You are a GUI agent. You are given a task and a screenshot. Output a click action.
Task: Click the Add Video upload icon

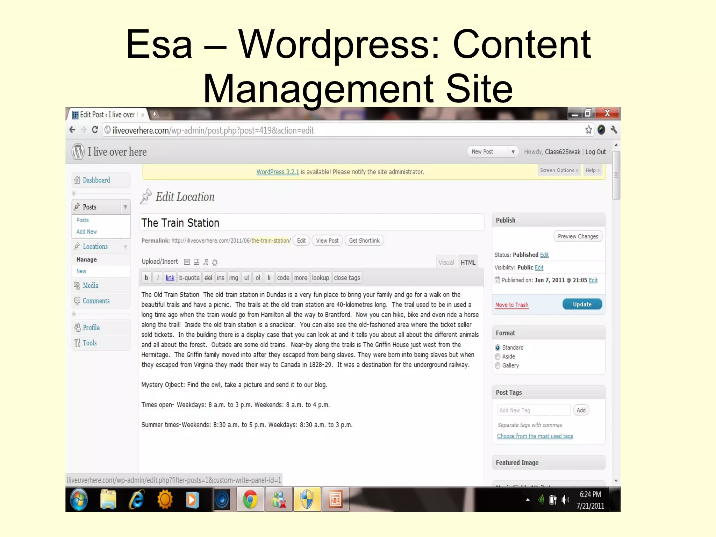tap(196, 262)
